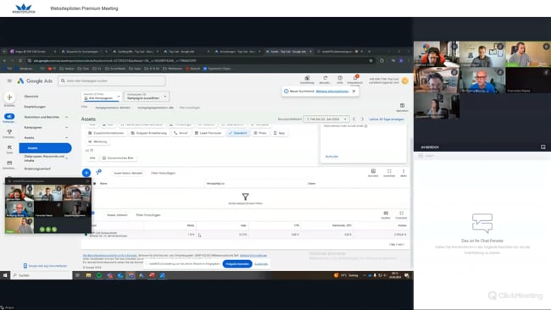Open the Spalten columns icon above asset table
This screenshot has width=551, height=310.
(373, 171)
